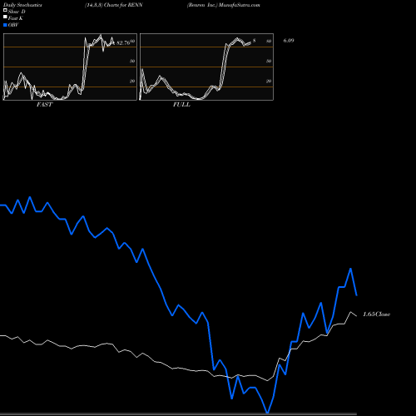Click the 'Fast K' legend label

pyautogui.click(x=16, y=18)
